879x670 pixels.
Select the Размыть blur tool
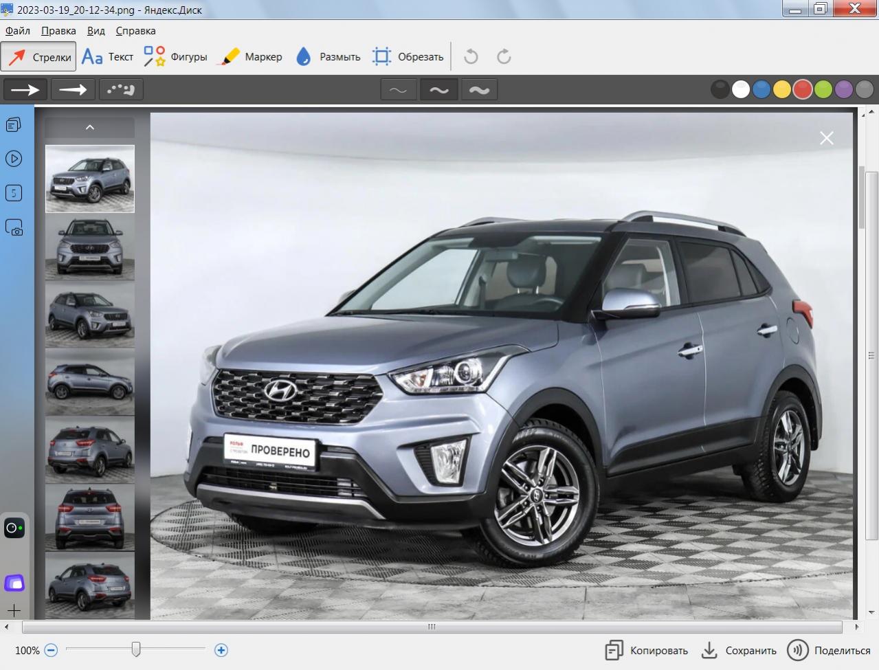coord(328,56)
